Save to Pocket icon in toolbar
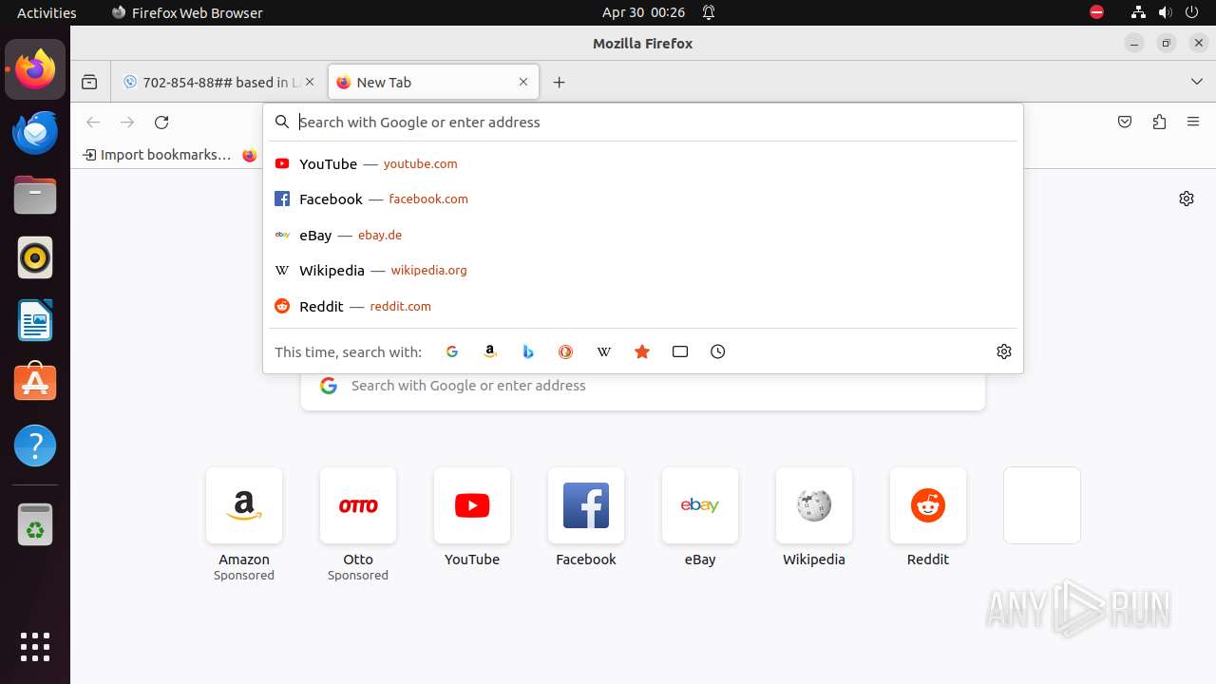This screenshot has width=1216, height=684. click(x=1125, y=122)
